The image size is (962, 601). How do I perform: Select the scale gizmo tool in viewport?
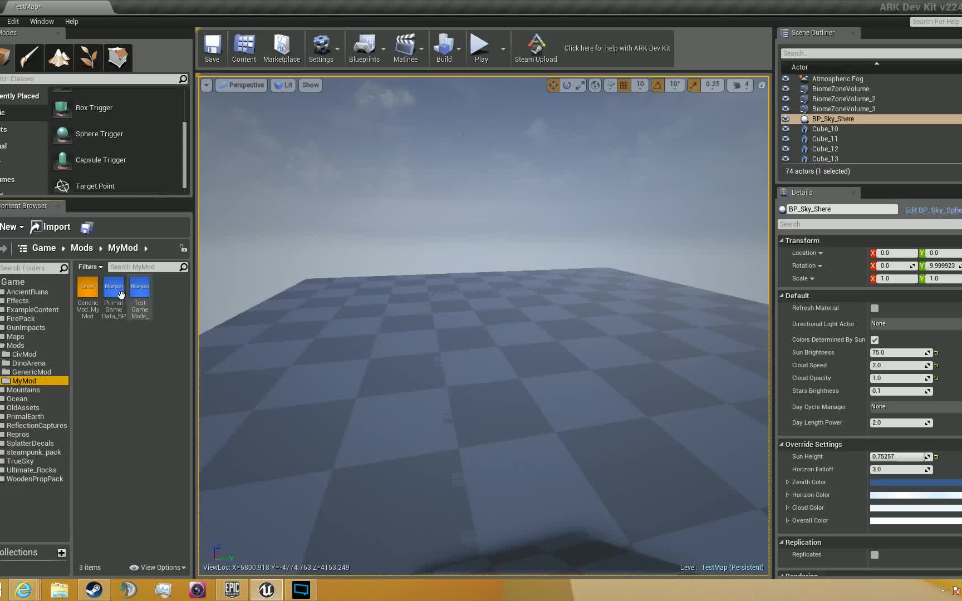tap(580, 85)
